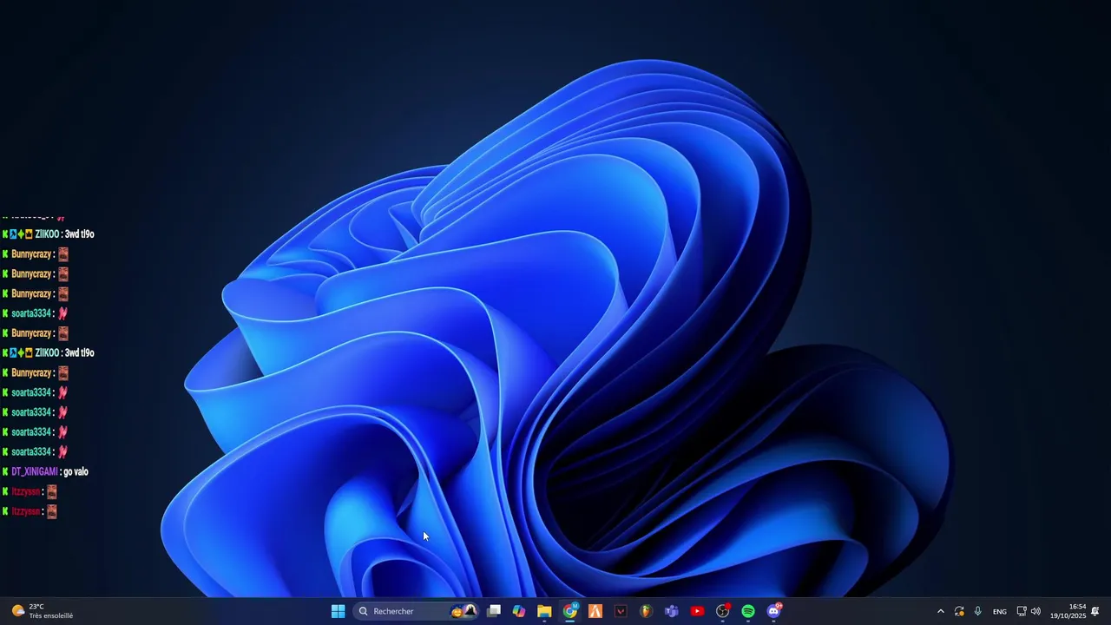Open Spotify from the taskbar
Viewport: 1111px width, 625px height.
748,611
